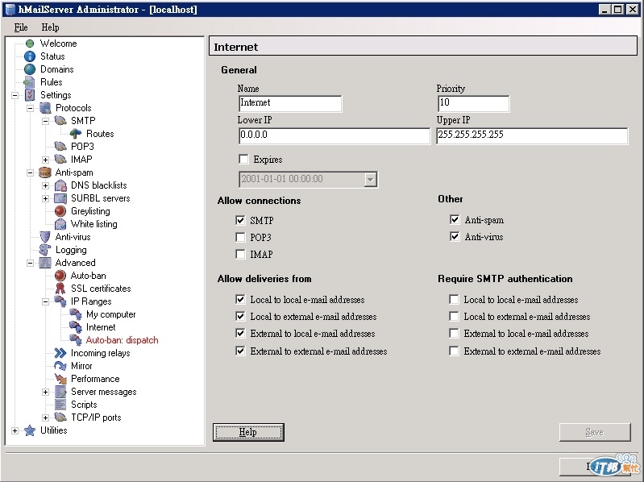Expand the IMAP tree node
This screenshot has width=644, height=482.
pyautogui.click(x=46, y=160)
